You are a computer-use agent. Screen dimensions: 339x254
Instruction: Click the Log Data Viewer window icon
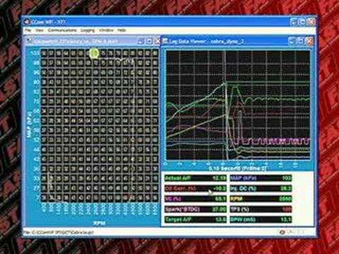click(165, 41)
